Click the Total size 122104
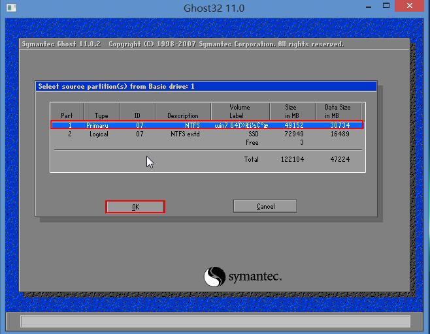Image resolution: width=430 pixels, height=334 pixels. (x=292, y=159)
